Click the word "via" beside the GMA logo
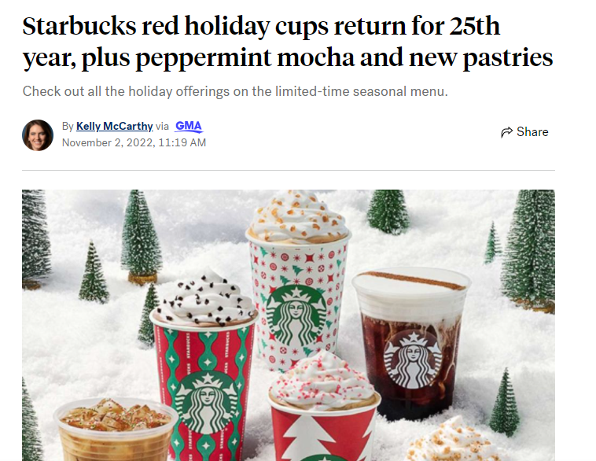The width and height of the screenshot is (596, 461). 162,126
